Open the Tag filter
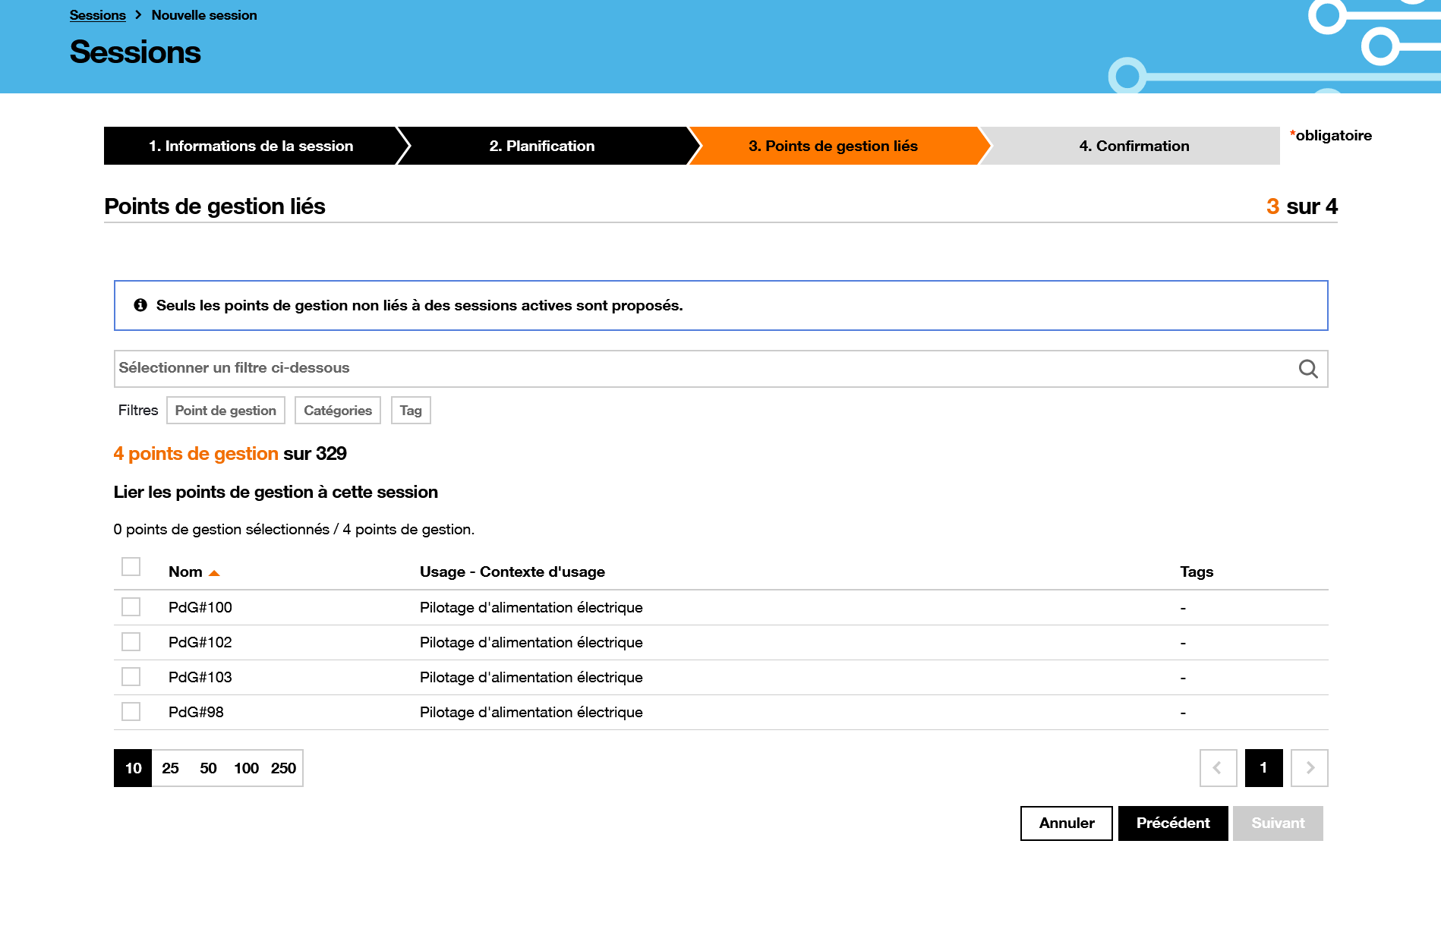1441x932 pixels. click(x=410, y=410)
